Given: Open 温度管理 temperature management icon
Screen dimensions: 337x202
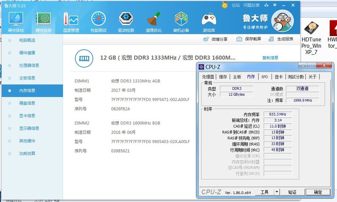Looking at the screenshot, I should pos(71,22).
